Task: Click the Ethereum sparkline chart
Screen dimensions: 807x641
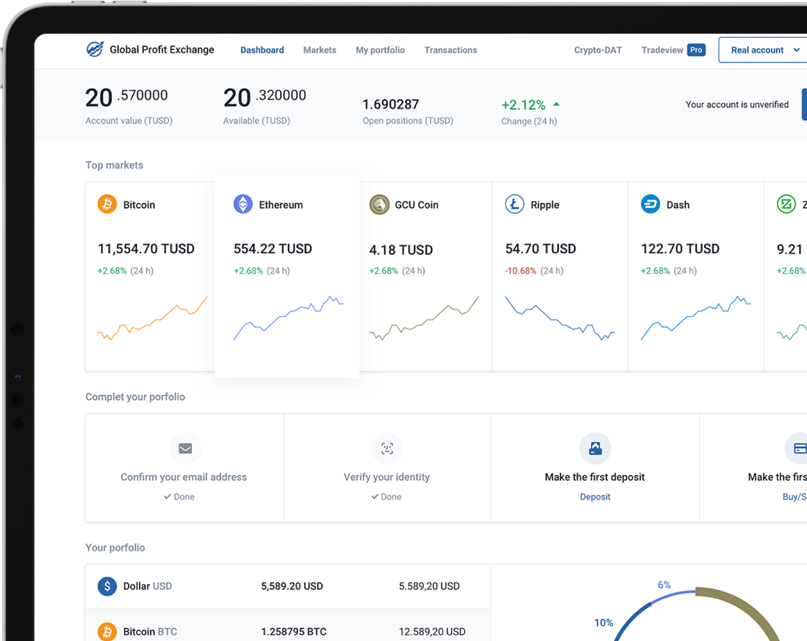Action: click(288, 318)
